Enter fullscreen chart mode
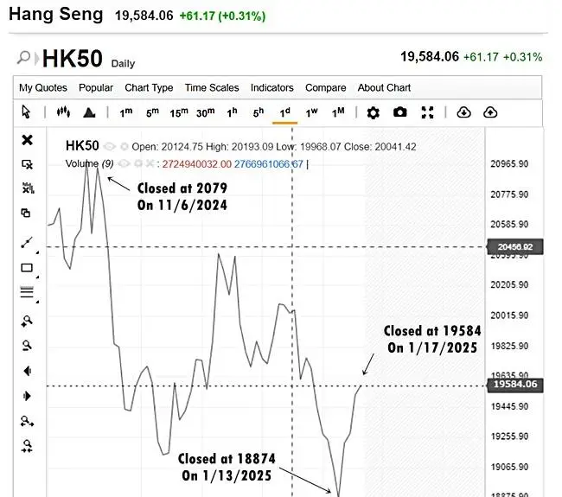562x497 pixels. click(x=427, y=112)
